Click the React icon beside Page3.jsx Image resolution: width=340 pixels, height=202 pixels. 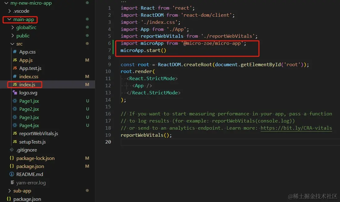pos(15,117)
